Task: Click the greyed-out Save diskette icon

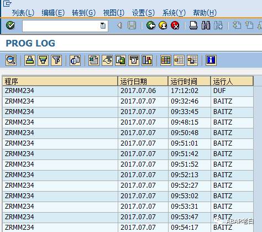Action: pyautogui.click(x=132, y=25)
